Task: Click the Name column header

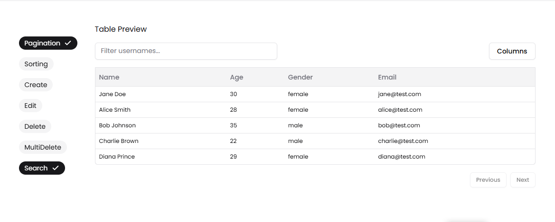Action: coord(109,77)
